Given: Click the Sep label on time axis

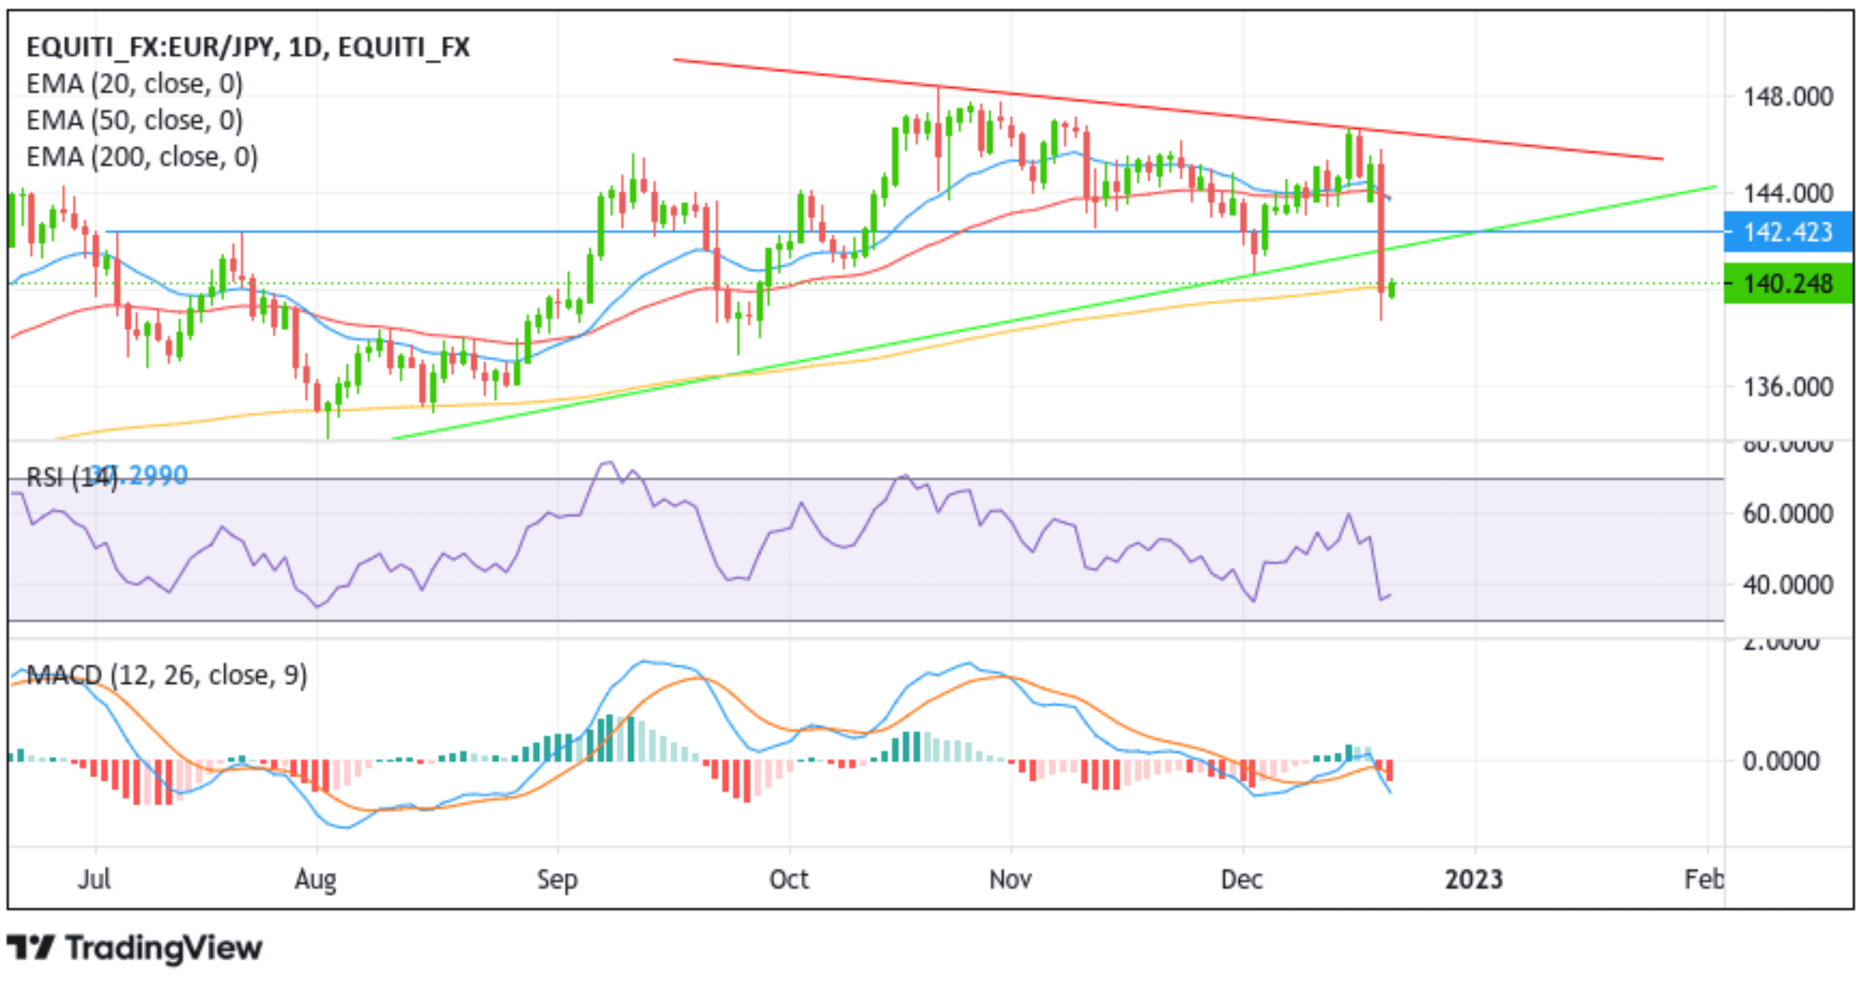Looking at the screenshot, I should (x=557, y=880).
